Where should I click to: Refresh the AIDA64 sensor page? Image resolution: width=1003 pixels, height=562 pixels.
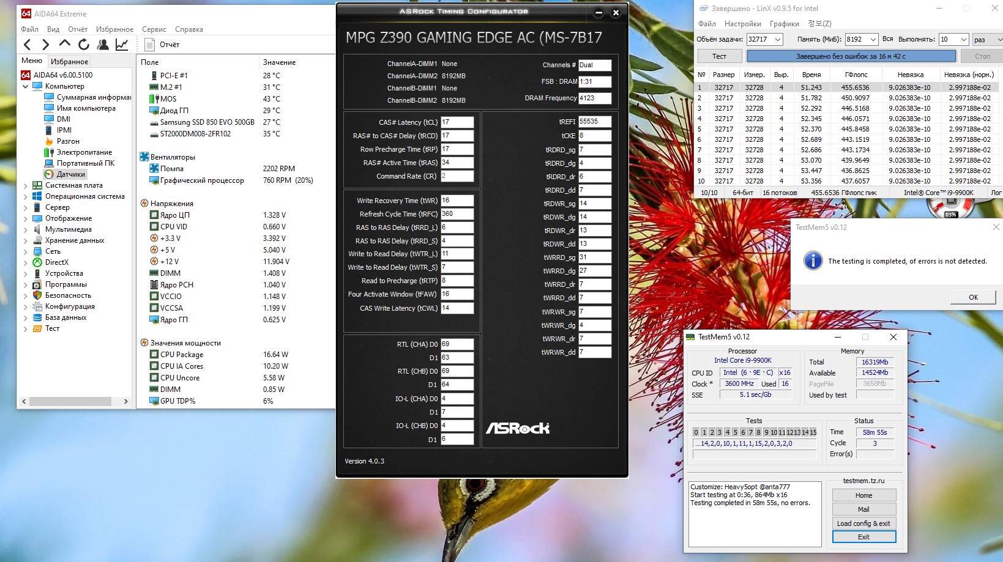[84, 44]
